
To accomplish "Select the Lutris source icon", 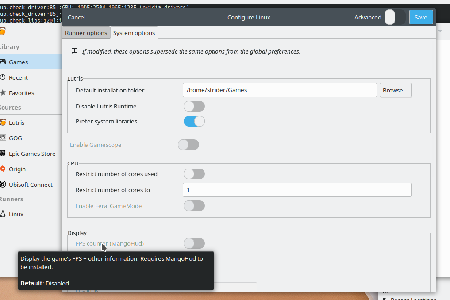I will pyautogui.click(x=18, y=123).
